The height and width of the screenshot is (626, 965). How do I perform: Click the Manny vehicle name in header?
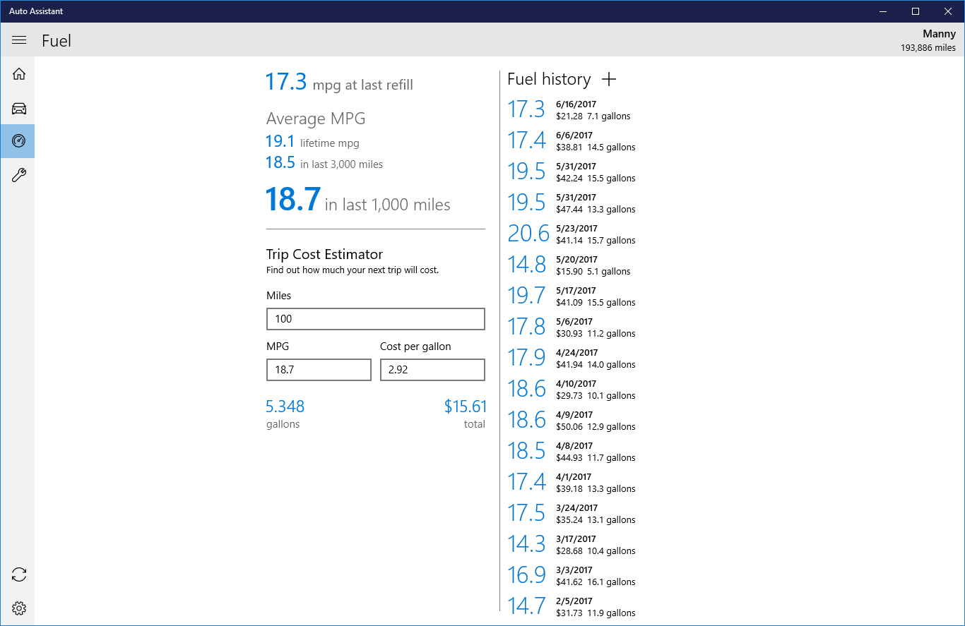click(939, 34)
